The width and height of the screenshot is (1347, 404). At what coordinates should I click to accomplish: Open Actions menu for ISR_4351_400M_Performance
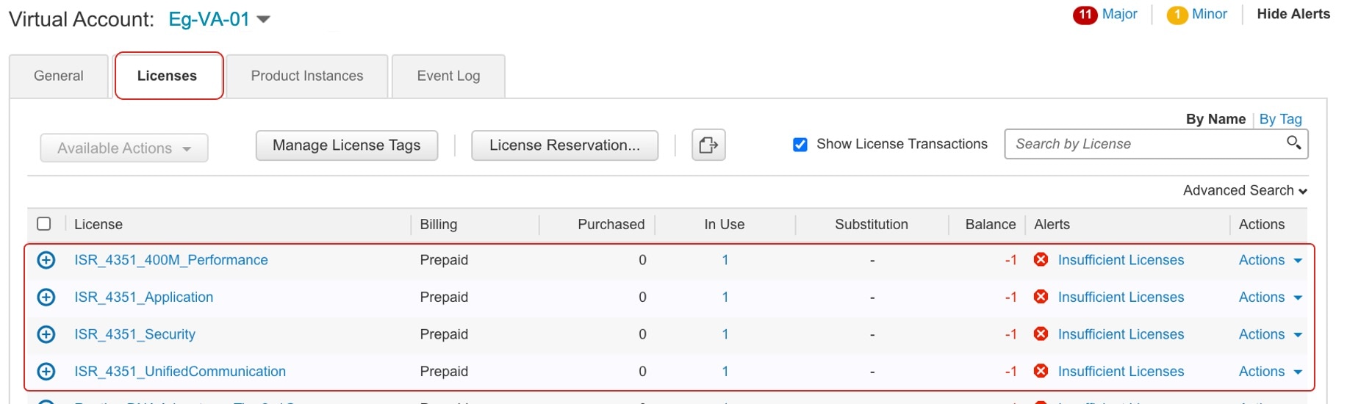[1270, 260]
